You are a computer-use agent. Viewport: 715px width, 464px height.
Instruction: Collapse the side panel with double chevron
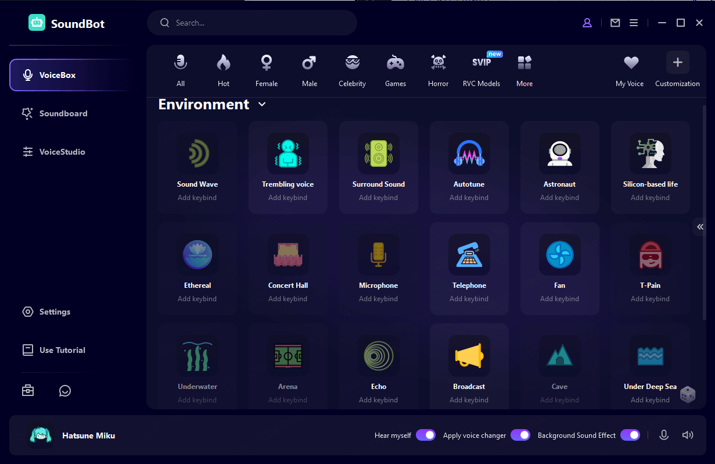click(x=700, y=227)
